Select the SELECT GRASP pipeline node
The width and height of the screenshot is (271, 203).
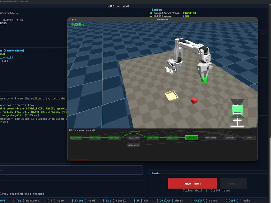(x=76, y=137)
